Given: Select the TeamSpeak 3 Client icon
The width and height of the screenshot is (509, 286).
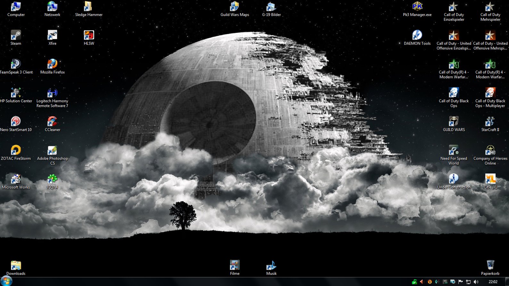Looking at the screenshot, I should (x=16, y=64).
